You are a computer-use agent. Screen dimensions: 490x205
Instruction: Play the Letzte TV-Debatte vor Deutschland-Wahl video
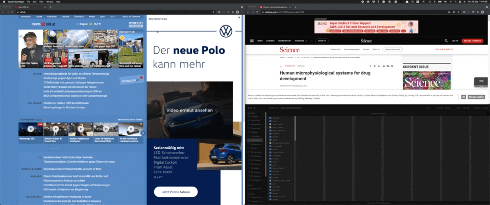click(106, 129)
